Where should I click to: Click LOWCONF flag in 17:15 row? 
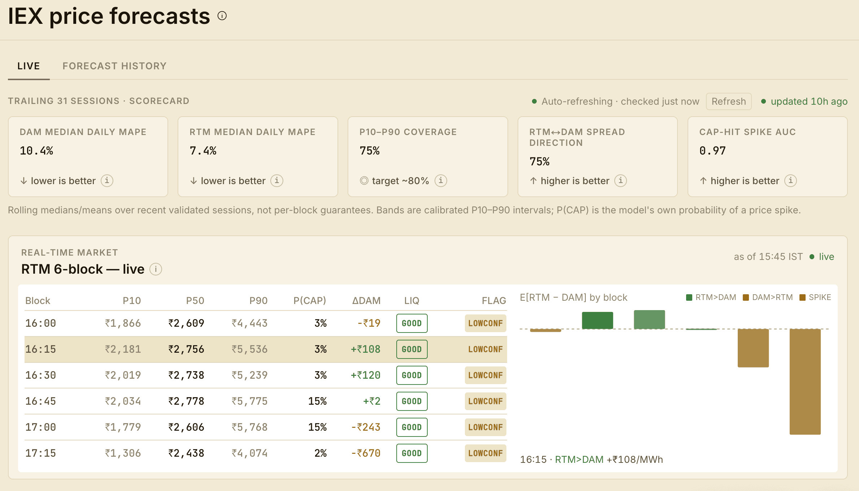click(x=485, y=453)
